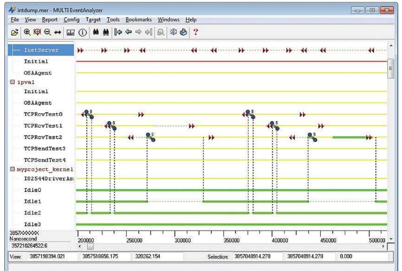Click the vertical scrollbar up arrow

(x=391, y=46)
